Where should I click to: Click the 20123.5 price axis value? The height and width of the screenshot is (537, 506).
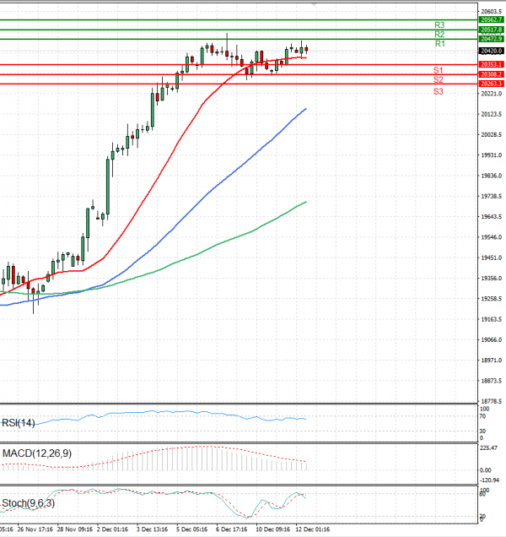[492, 114]
